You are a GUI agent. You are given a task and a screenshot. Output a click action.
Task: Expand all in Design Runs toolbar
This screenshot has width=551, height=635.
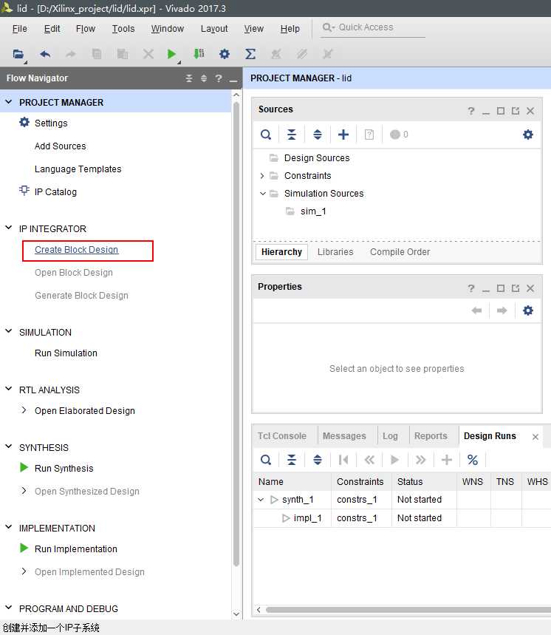point(318,460)
